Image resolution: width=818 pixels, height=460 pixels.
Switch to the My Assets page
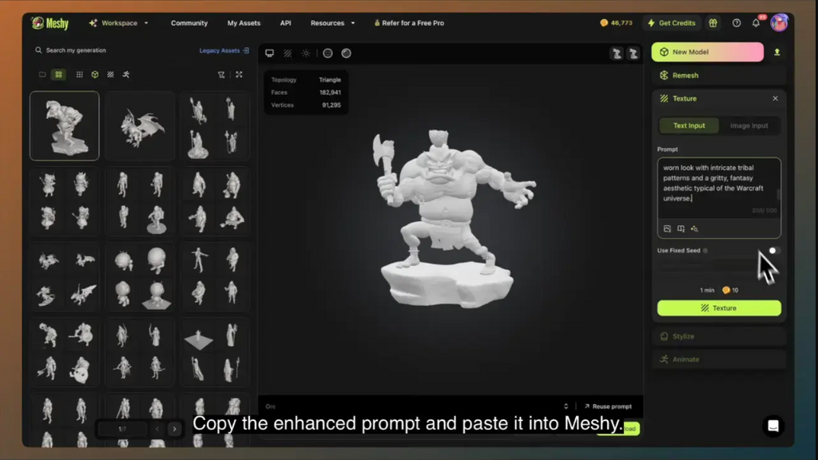pyautogui.click(x=244, y=23)
